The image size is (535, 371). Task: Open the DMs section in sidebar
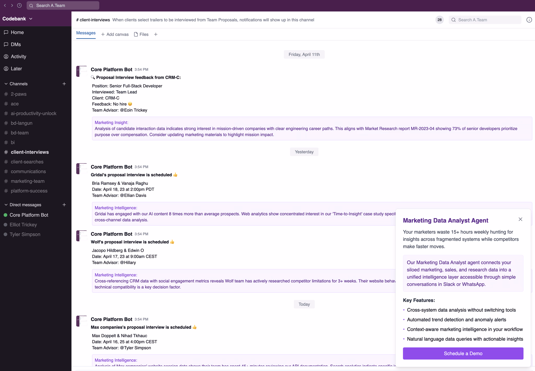15,44
